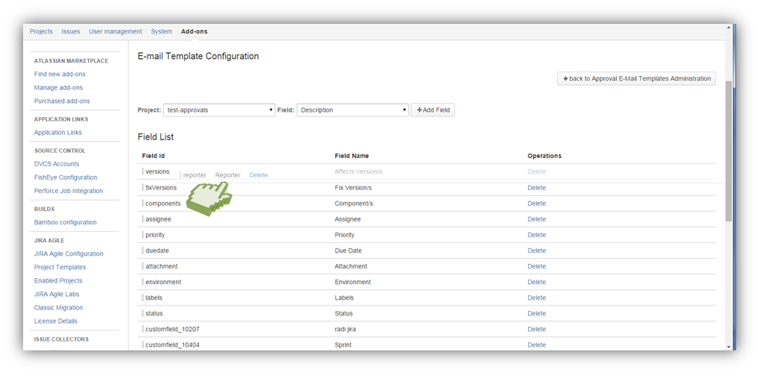
Task: Go back to Approval E-Mail Templates Administration
Action: click(x=636, y=78)
